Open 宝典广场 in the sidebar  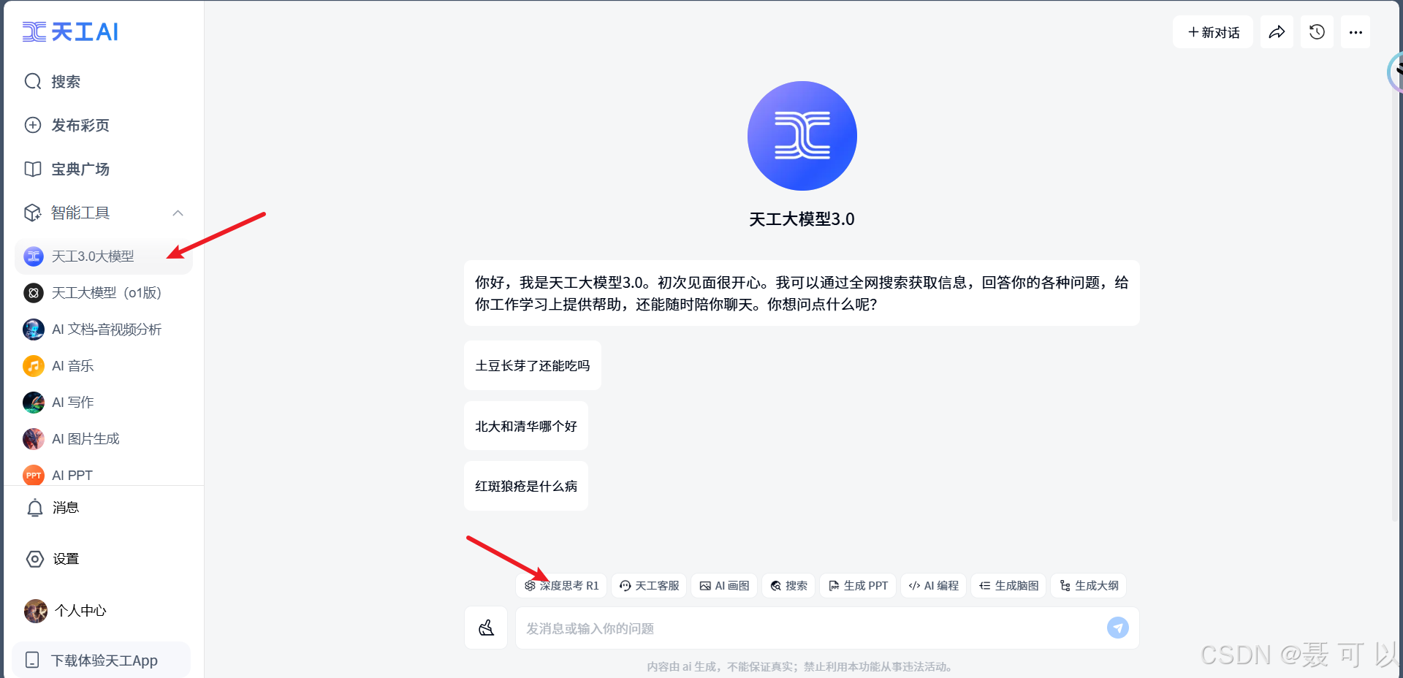click(x=66, y=169)
